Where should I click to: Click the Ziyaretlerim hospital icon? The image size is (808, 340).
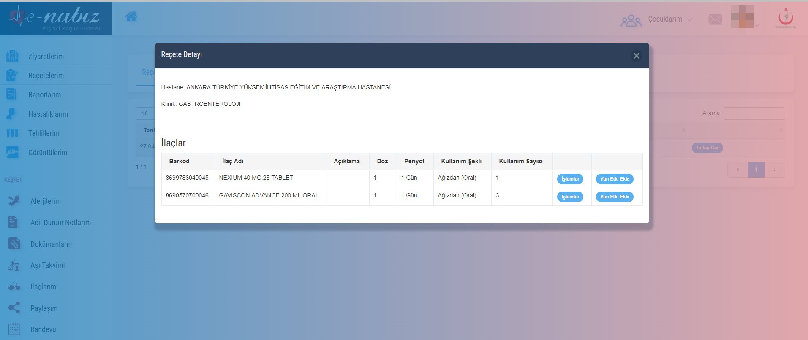(12, 56)
